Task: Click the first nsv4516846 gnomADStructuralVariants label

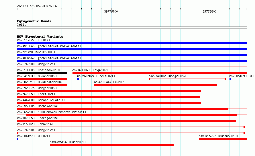Action: click(49, 46)
